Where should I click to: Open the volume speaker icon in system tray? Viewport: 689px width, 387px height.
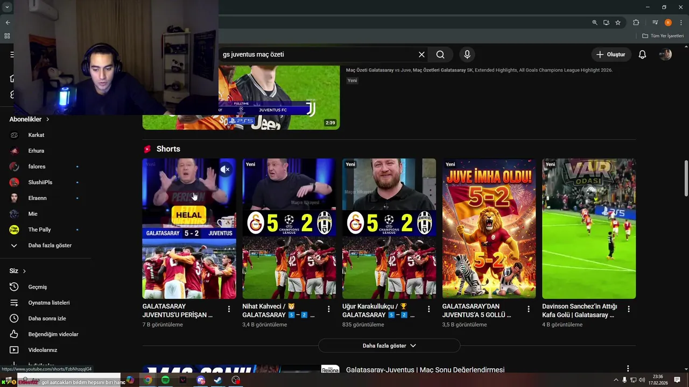(x=642, y=380)
